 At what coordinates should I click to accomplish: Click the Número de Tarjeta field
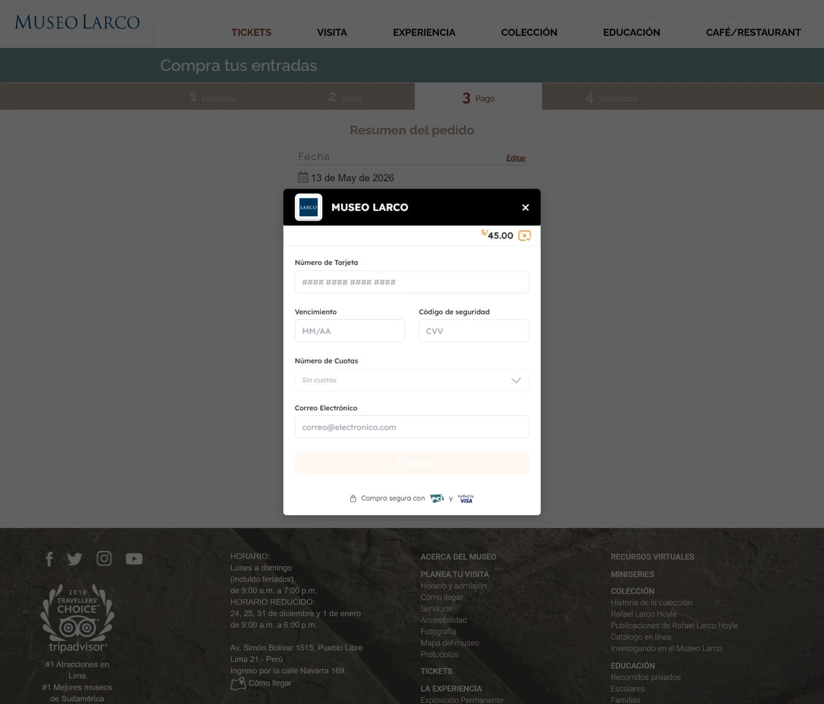[x=412, y=282]
